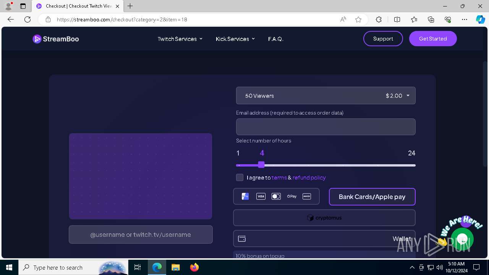The width and height of the screenshot is (489, 275).
Task: Click the twitch username input field
Action: [x=141, y=235]
